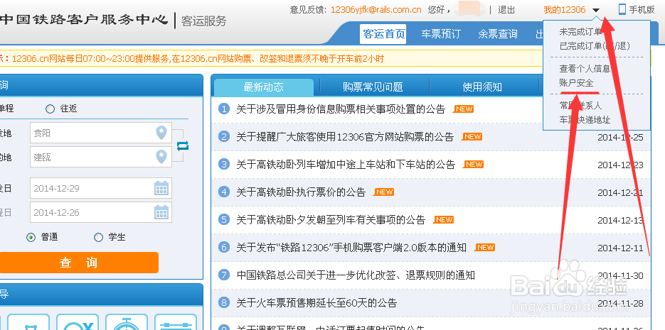Screen dimensions: 665x330
Task: Swap departure and destination stations icon
Action: 182,146
